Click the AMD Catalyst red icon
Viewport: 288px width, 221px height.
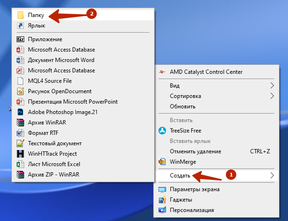click(x=162, y=72)
